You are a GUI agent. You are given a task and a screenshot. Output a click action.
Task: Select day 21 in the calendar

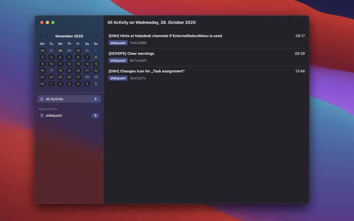click(87, 70)
